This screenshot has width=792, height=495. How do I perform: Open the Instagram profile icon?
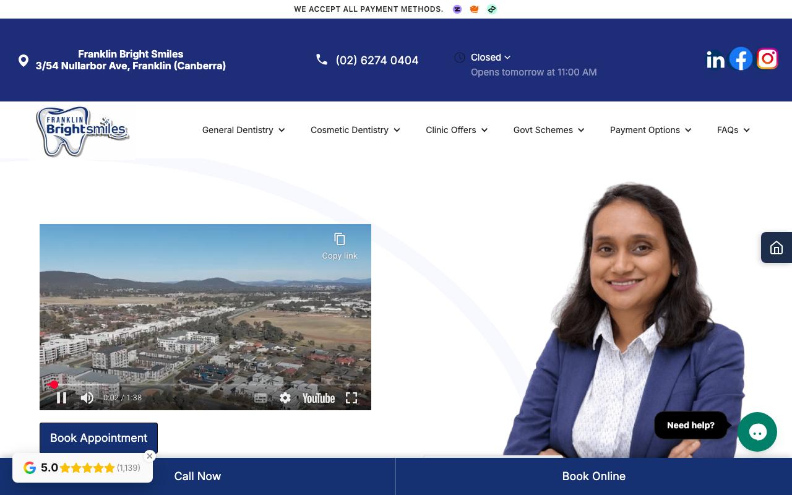coord(767,59)
